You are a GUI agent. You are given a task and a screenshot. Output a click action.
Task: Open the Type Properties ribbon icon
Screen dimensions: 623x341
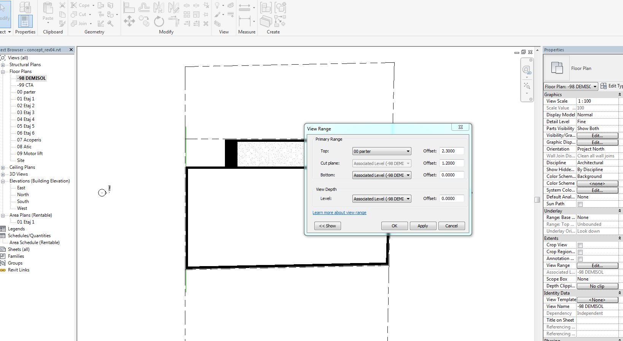coord(25,7)
